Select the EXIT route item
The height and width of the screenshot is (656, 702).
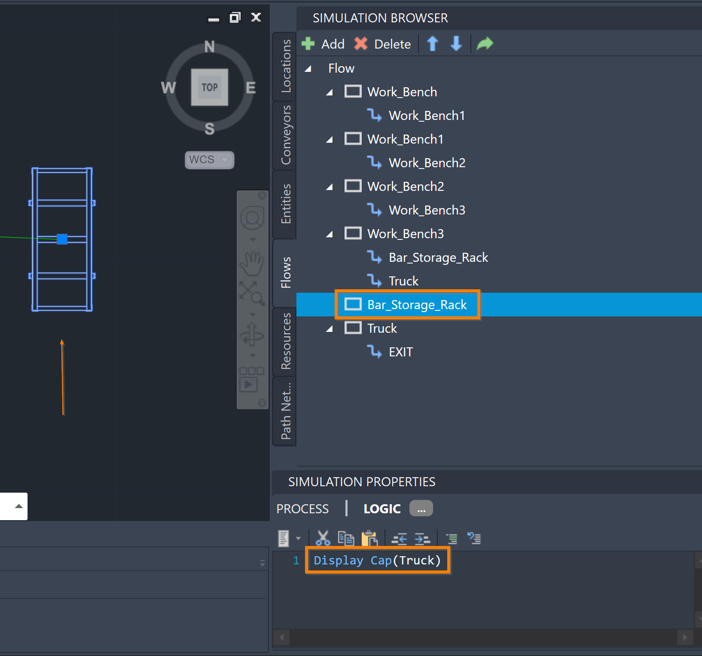401,352
